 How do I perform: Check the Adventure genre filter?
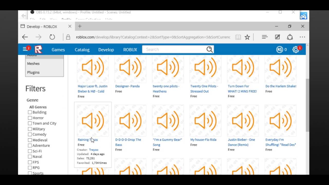(x=30, y=145)
